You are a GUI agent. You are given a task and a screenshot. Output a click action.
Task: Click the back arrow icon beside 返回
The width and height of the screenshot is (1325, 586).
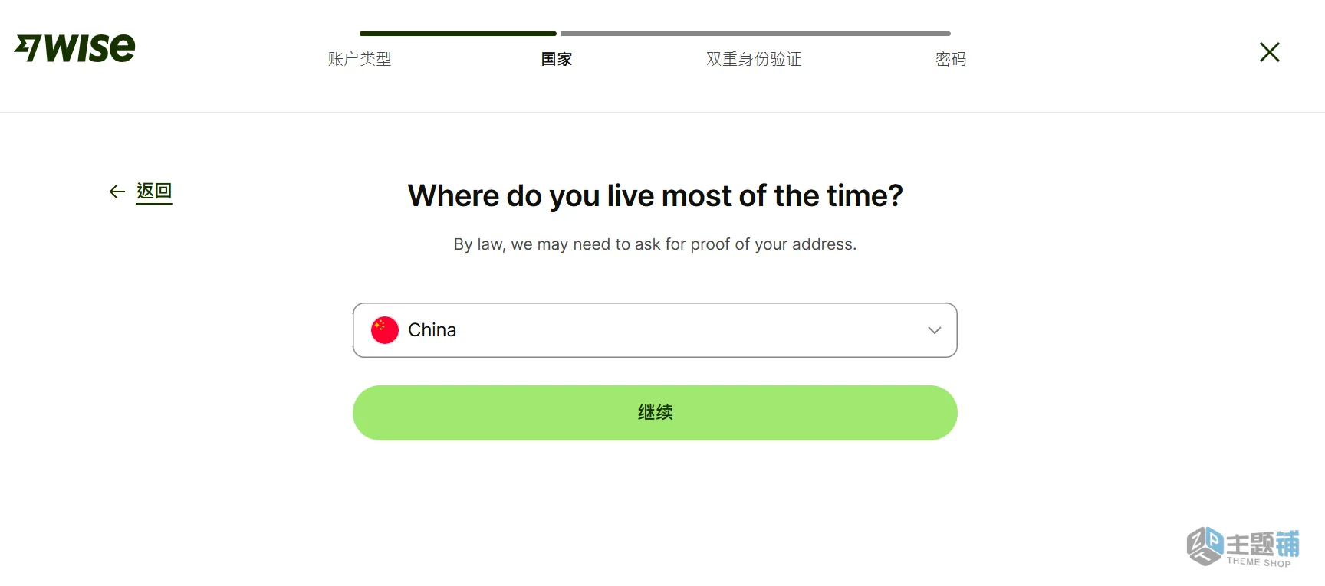point(116,192)
